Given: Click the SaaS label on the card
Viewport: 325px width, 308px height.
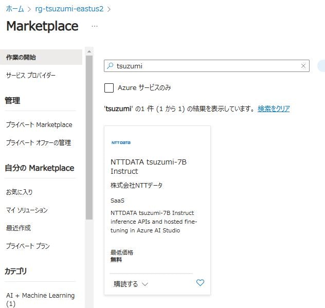Looking at the screenshot, I should point(117,201).
